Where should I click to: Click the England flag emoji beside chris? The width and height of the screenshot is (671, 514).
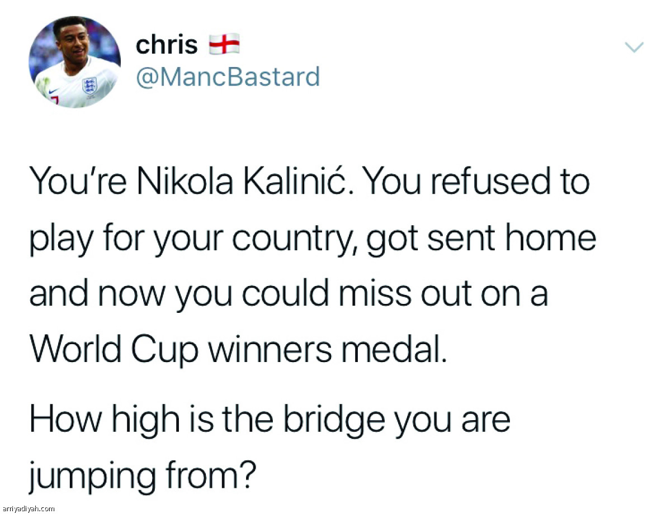[224, 44]
